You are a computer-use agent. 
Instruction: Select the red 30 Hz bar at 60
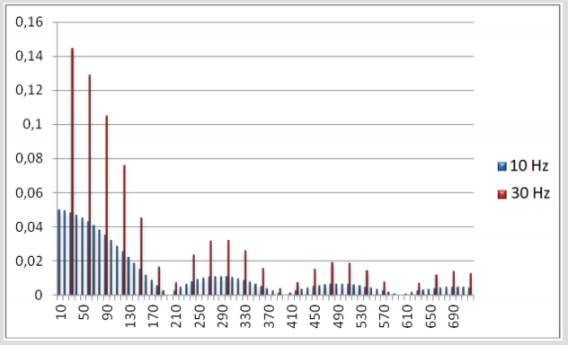coord(90,184)
